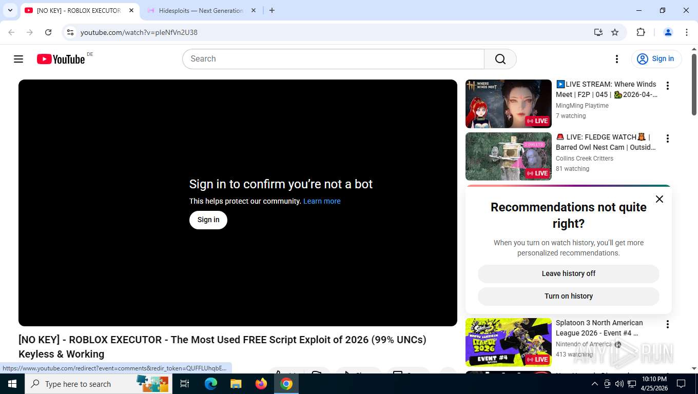Open a new browser tab
The height and width of the screenshot is (394, 698).
tap(272, 10)
